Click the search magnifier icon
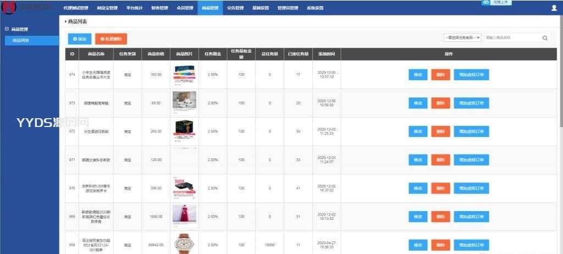Viewport: 563px width, 254px height. 545,38
